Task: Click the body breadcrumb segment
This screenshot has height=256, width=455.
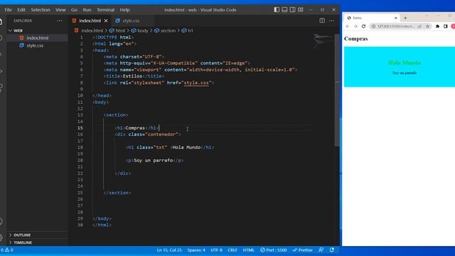Action: (142, 31)
